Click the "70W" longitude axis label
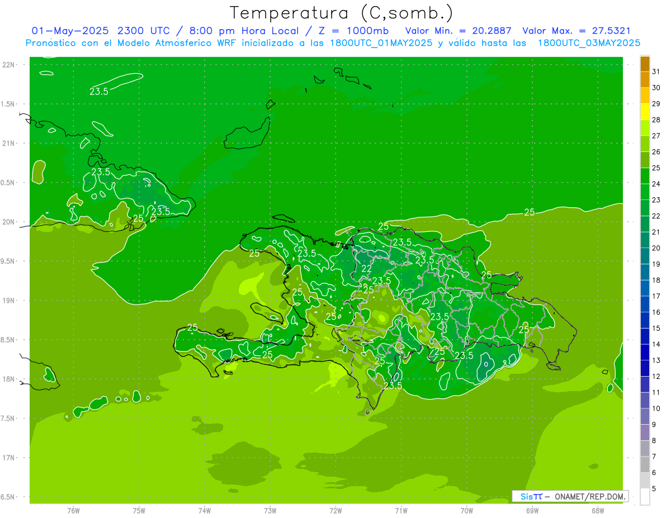671x518 pixels. click(x=466, y=511)
